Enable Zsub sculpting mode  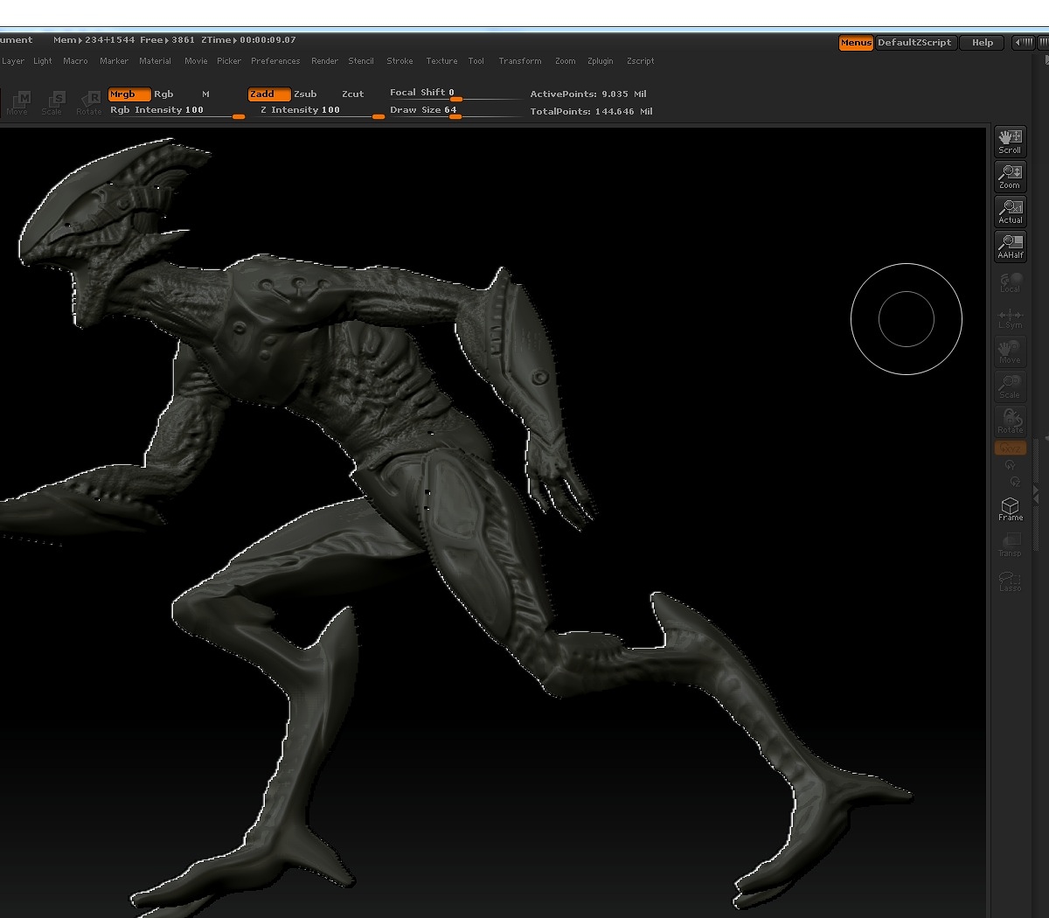(306, 94)
